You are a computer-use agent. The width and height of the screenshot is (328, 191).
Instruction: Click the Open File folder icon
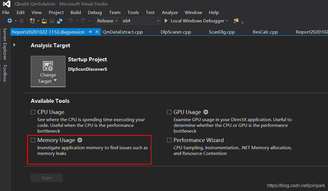pyautogui.click(x=44, y=21)
